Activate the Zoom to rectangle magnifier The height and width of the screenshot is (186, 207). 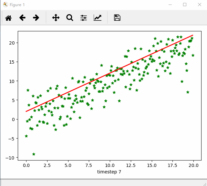(x=70, y=18)
